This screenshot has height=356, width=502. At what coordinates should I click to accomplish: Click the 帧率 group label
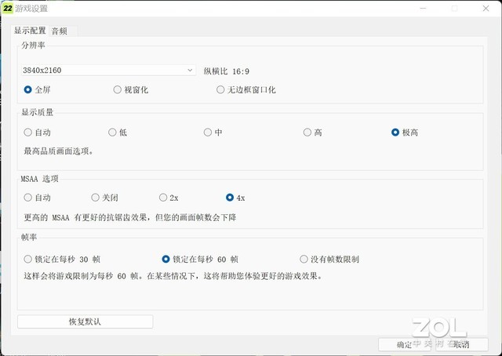29,237
